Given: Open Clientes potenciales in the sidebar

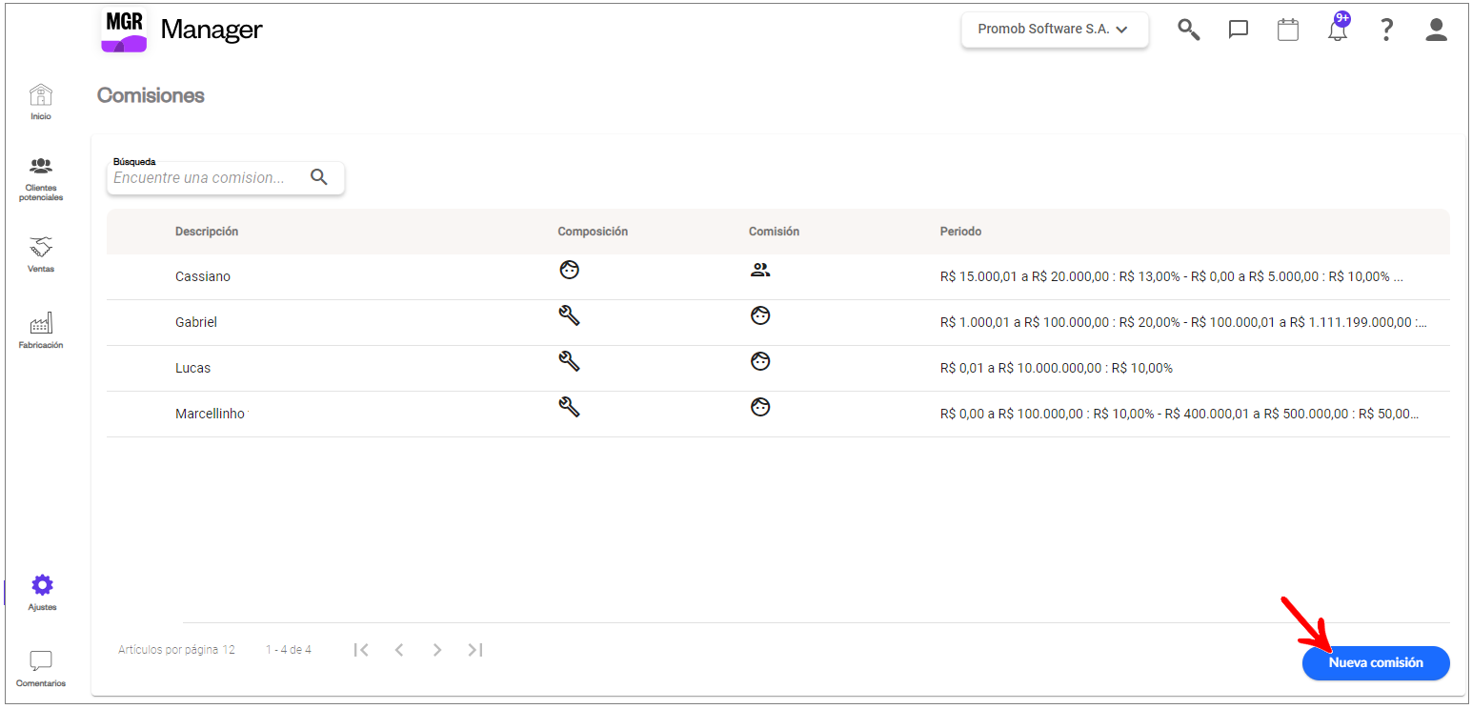Looking at the screenshot, I should [x=41, y=179].
